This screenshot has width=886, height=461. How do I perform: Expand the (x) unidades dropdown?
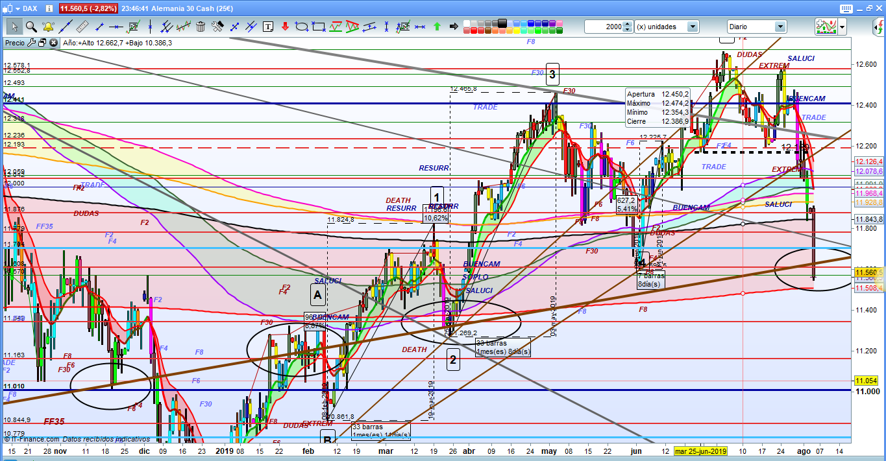[x=693, y=27]
